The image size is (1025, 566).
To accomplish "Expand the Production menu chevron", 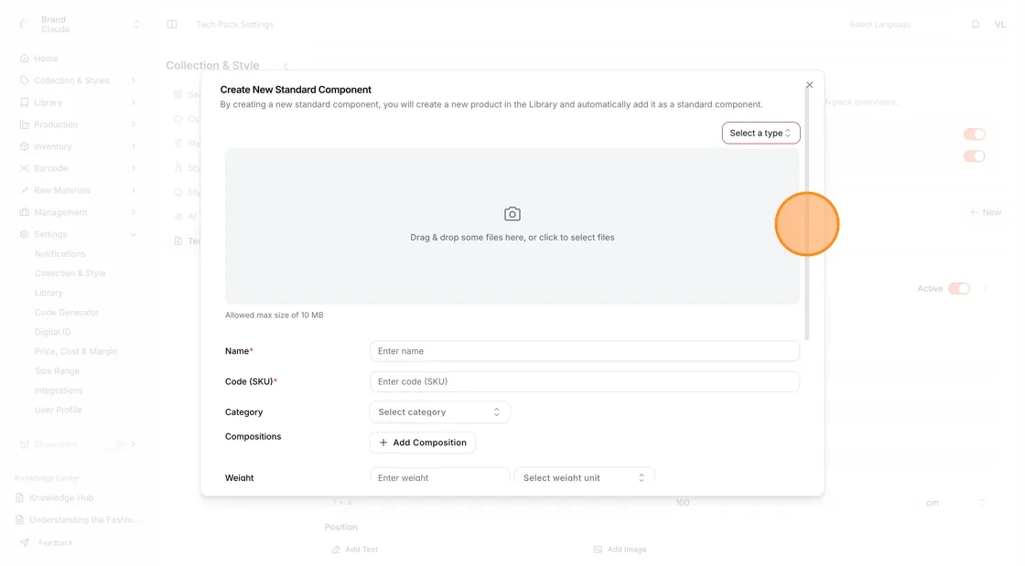I will pos(134,124).
